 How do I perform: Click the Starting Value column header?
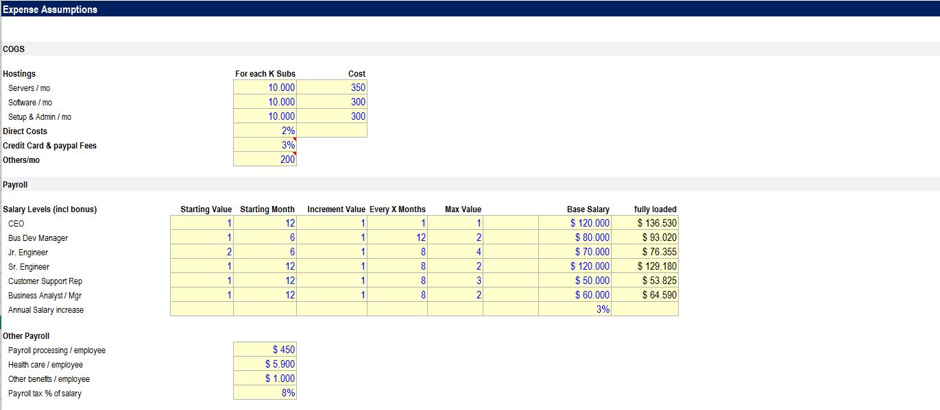206,209
